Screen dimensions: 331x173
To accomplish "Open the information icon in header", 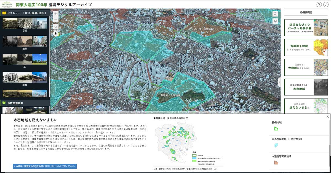I will click(x=326, y=4).
